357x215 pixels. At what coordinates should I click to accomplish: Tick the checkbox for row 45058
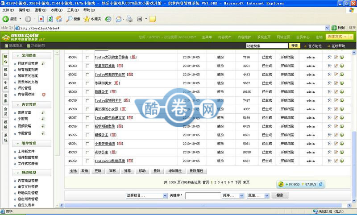coord(87,109)
